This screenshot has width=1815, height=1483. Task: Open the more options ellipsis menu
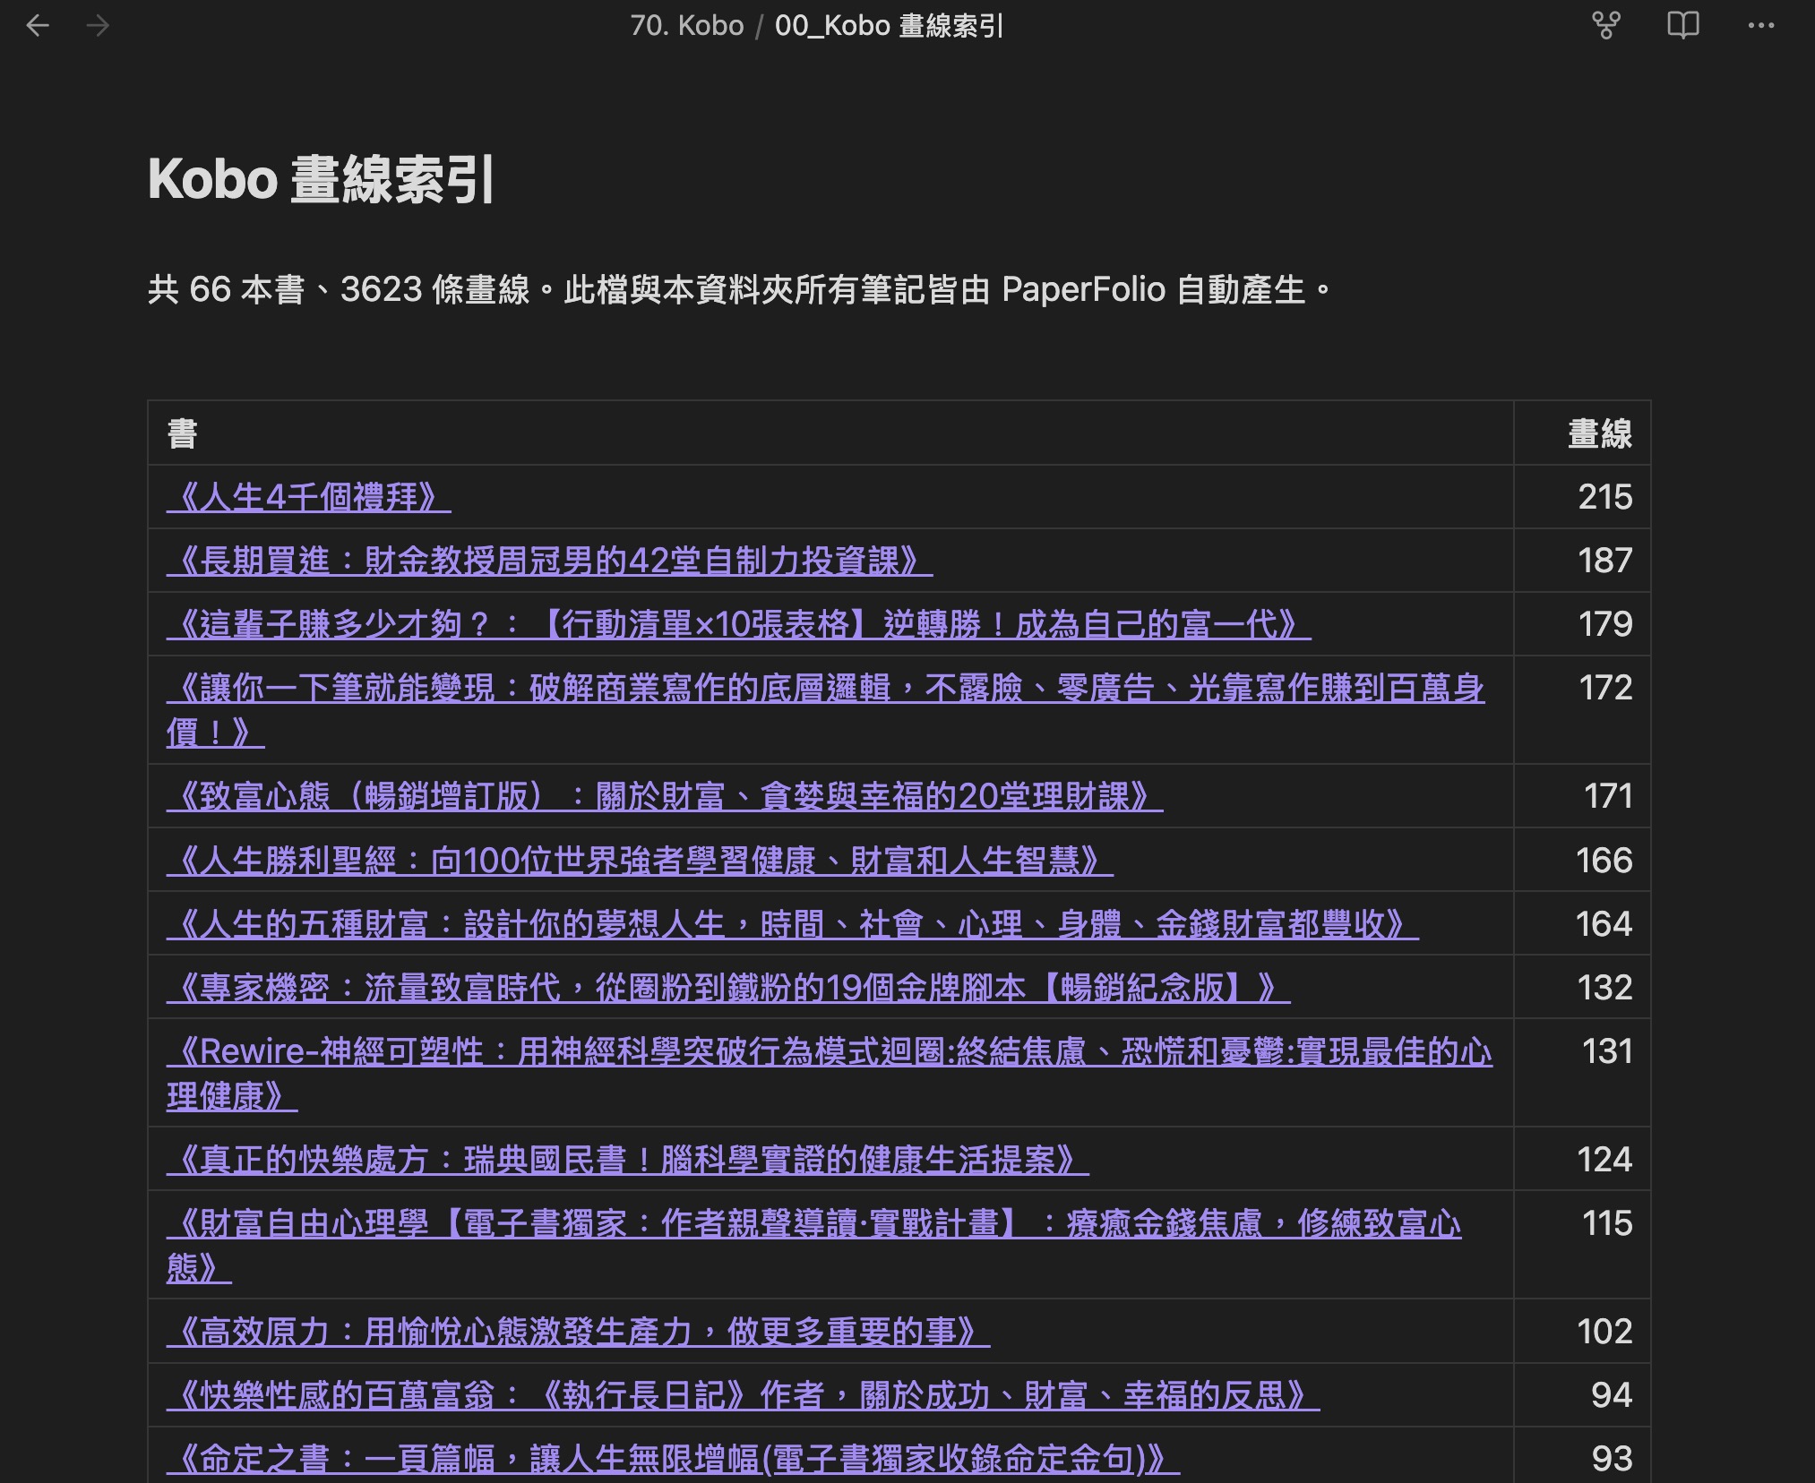pyautogui.click(x=1761, y=26)
